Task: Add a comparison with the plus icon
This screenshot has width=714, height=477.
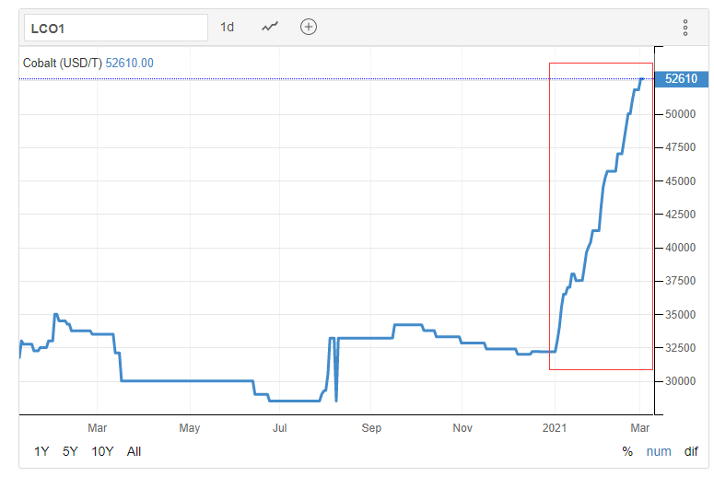Action: coord(309,27)
